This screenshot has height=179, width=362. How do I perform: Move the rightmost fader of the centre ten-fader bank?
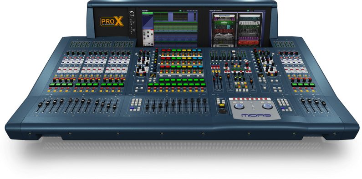point(204,100)
